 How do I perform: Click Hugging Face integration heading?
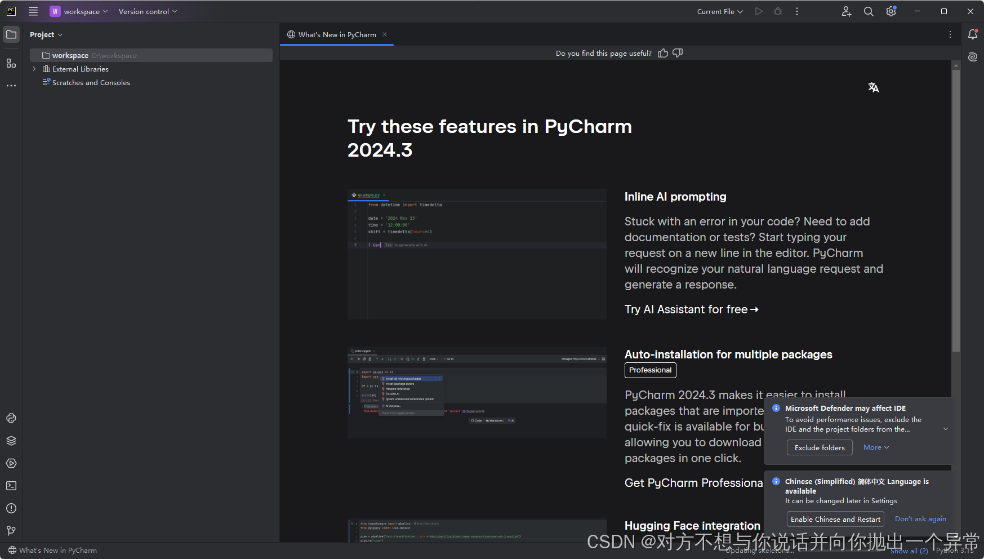pos(692,526)
